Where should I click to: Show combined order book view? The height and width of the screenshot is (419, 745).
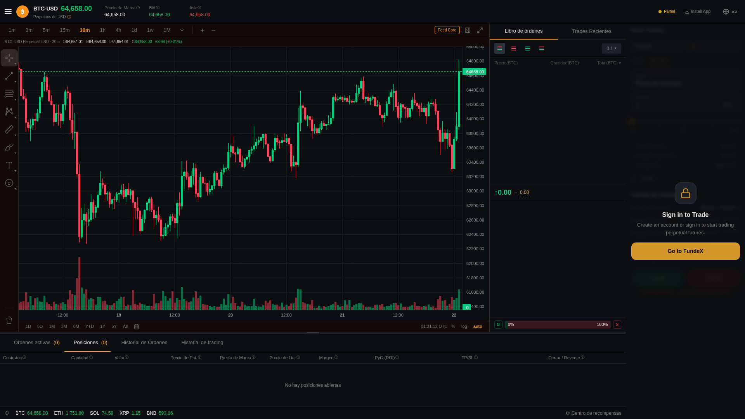click(500, 48)
